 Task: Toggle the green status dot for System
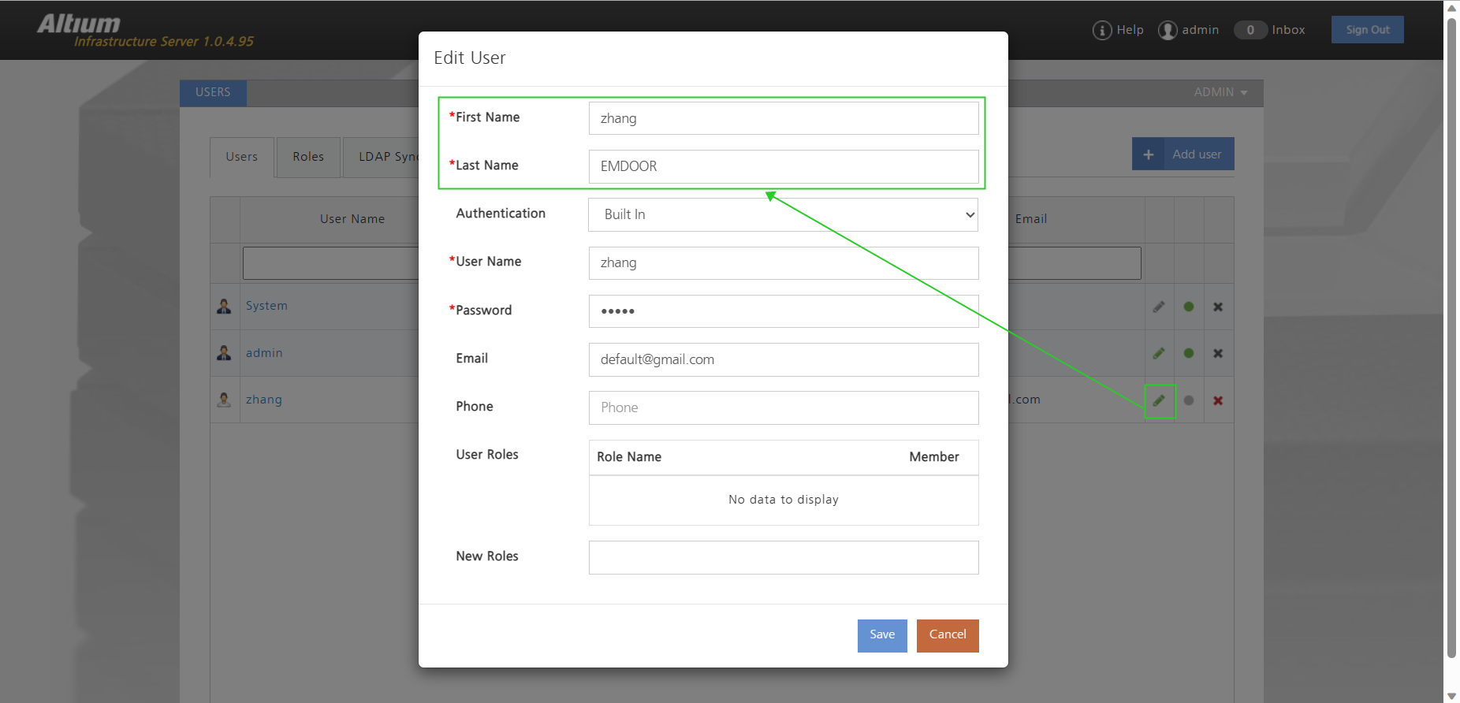(x=1189, y=307)
